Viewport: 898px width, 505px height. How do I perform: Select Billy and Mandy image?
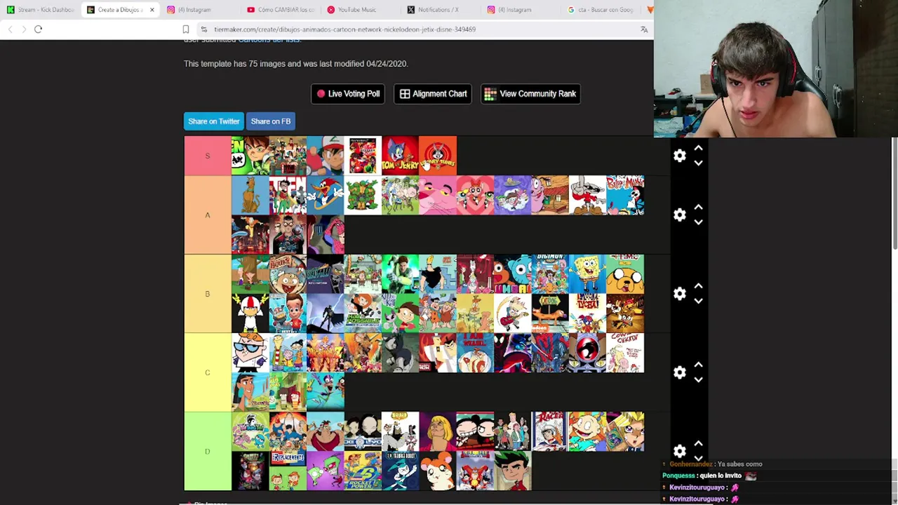[x=625, y=195]
